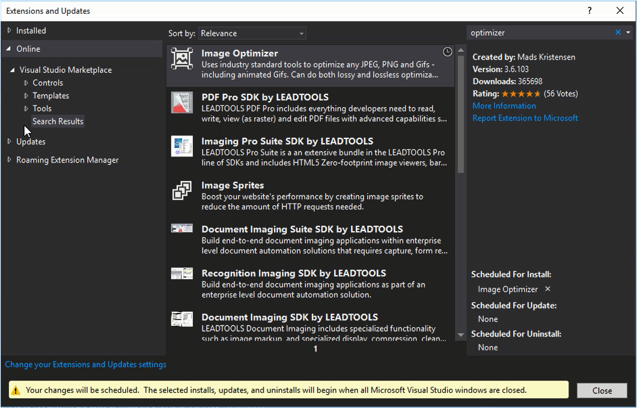Click the Document Imaging Suite SDK icon
637x408 pixels.
[181, 228]
